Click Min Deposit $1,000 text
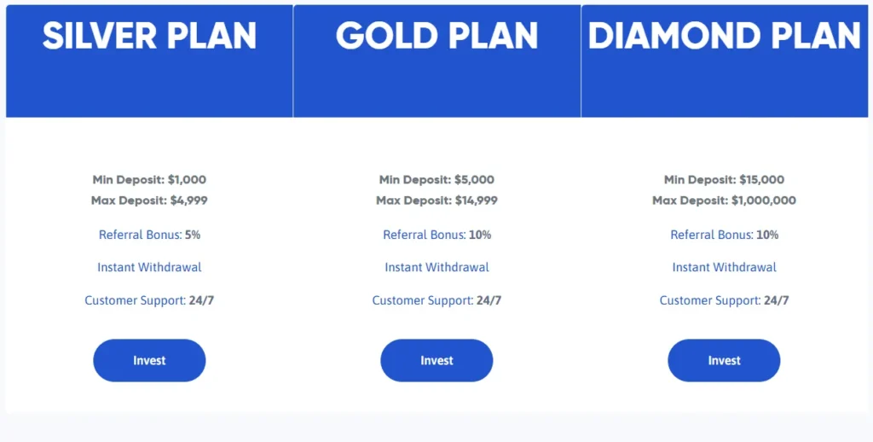873x442 pixels. pos(149,180)
